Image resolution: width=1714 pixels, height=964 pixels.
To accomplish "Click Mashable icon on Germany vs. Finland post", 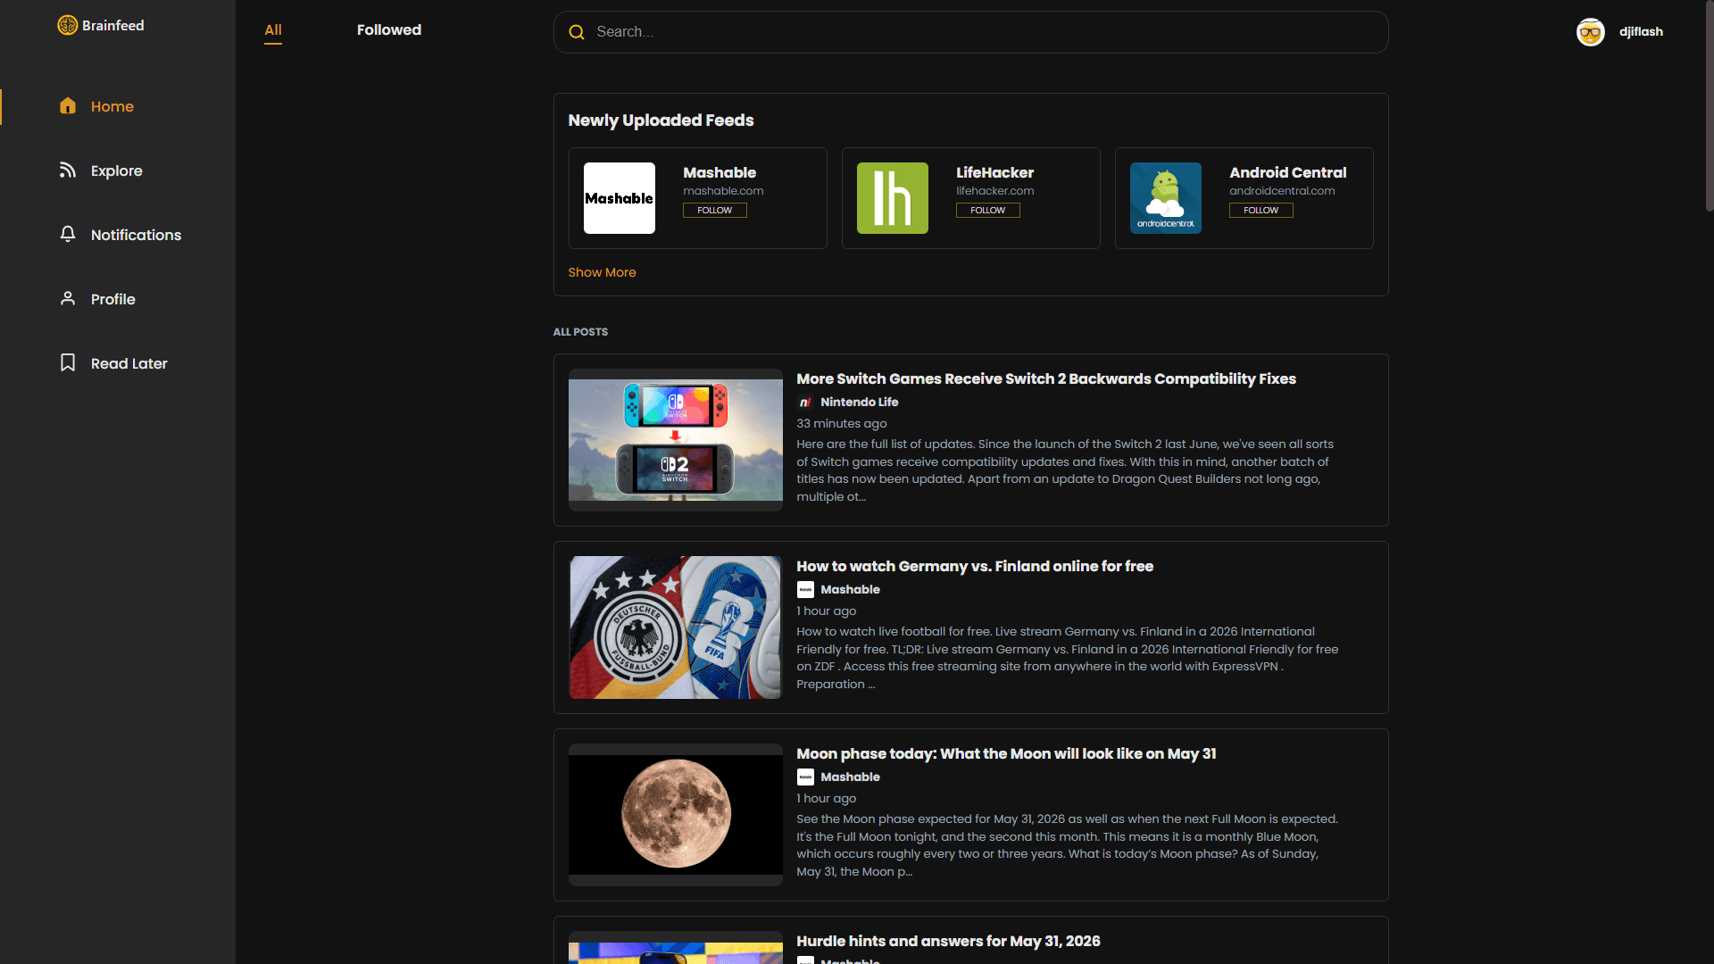I will pyautogui.click(x=805, y=590).
